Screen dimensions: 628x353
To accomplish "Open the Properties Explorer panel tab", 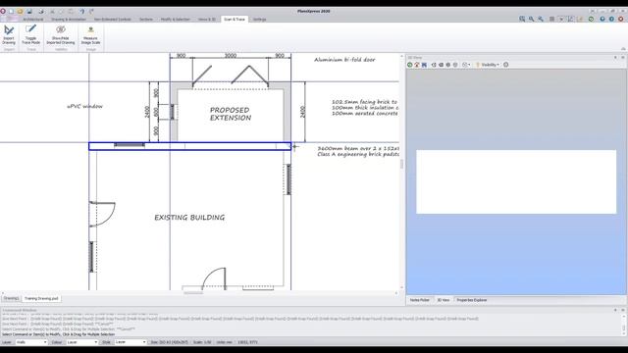I will point(472,300).
